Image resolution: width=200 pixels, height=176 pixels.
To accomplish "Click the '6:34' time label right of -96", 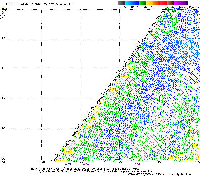I will click(x=137, y=164).
